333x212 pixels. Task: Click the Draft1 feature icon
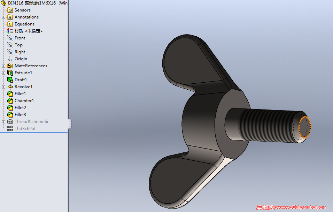(x=10, y=80)
